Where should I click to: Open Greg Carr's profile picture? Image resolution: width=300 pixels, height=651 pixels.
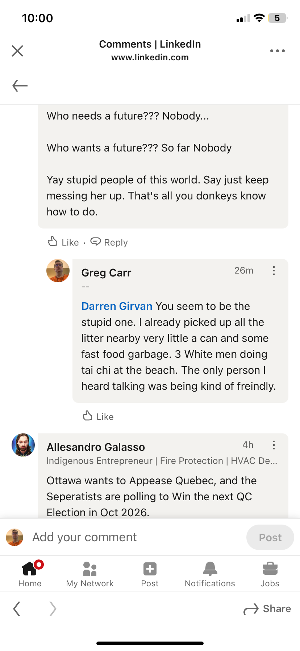[x=58, y=271]
